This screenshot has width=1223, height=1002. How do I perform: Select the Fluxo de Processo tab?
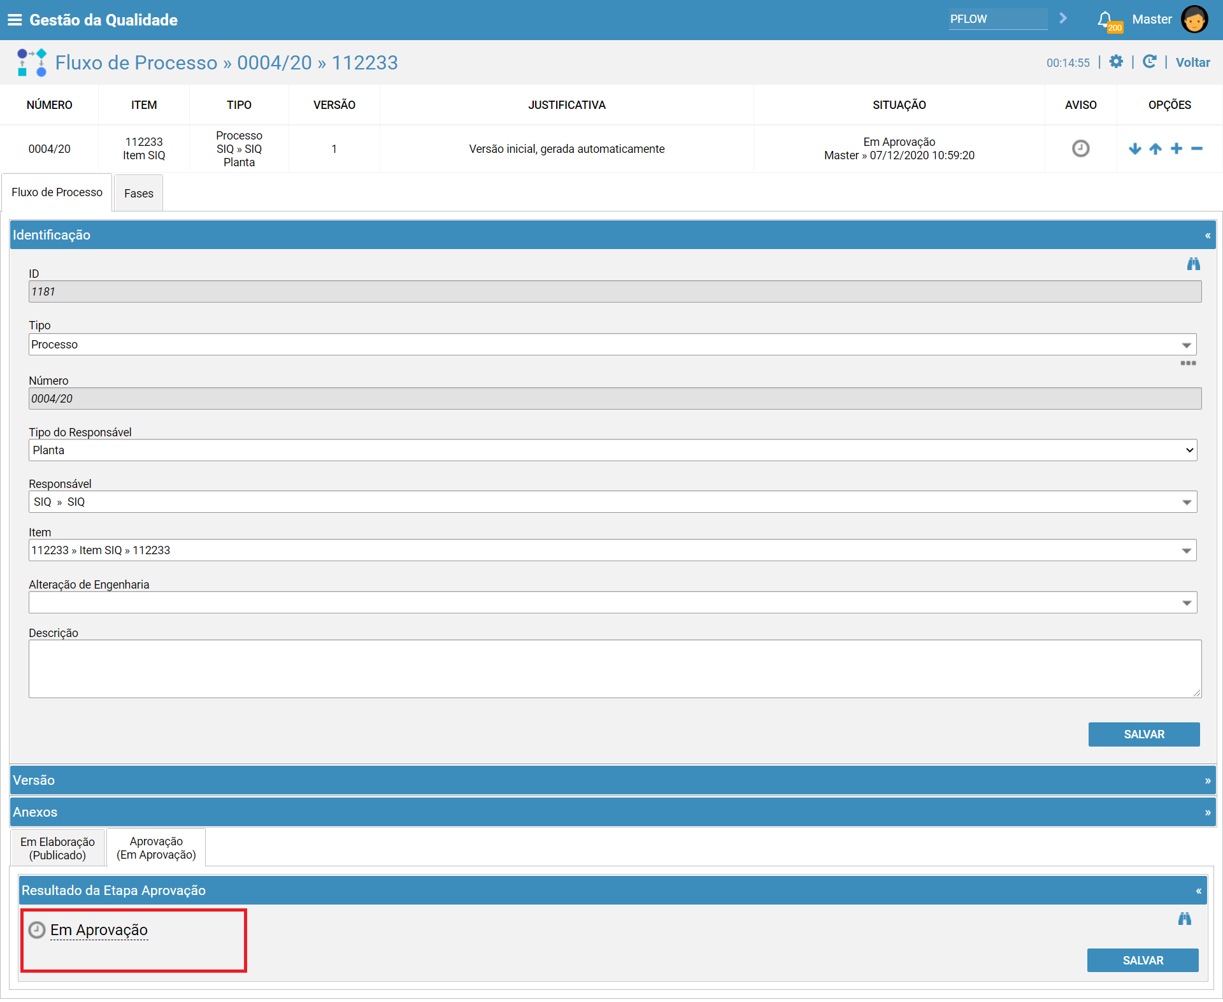pos(57,192)
